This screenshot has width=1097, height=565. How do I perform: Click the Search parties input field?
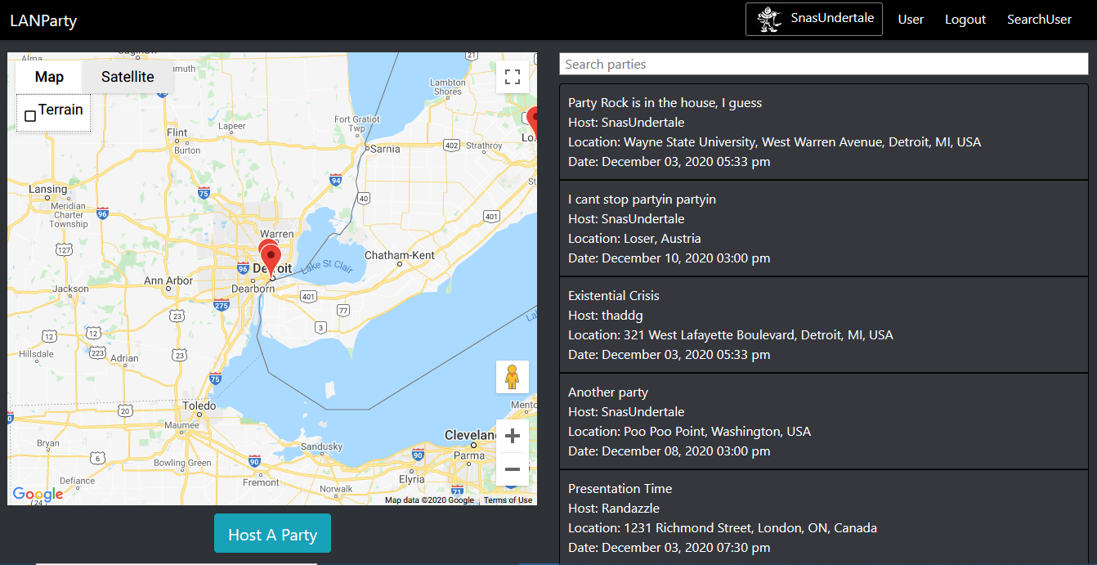click(823, 64)
